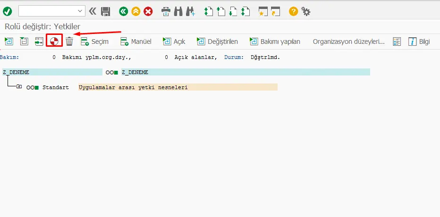
Task: Expand the Standart tree node
Action: (x=19, y=87)
